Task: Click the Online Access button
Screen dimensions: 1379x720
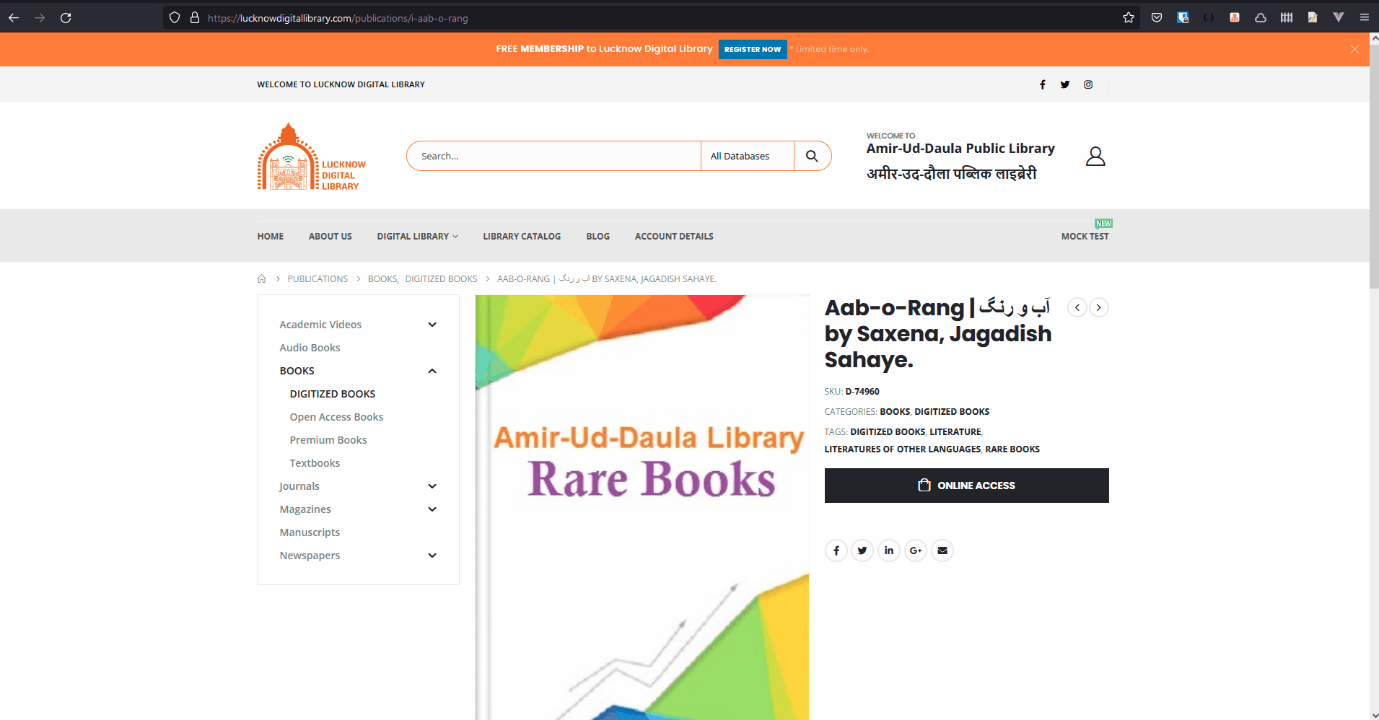Action: [966, 486]
